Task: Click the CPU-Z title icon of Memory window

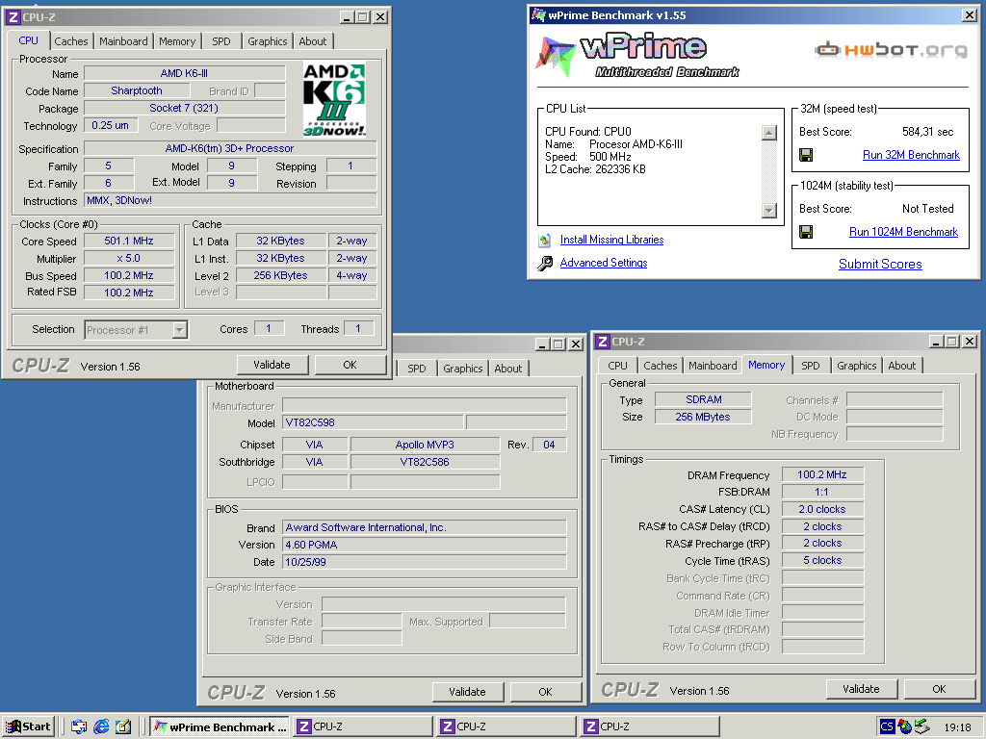Action: click(603, 342)
